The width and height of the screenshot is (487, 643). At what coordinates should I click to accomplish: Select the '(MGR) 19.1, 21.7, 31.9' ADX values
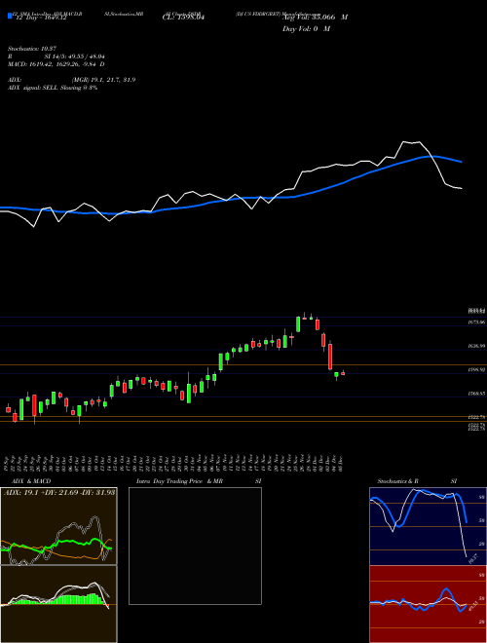coord(103,80)
